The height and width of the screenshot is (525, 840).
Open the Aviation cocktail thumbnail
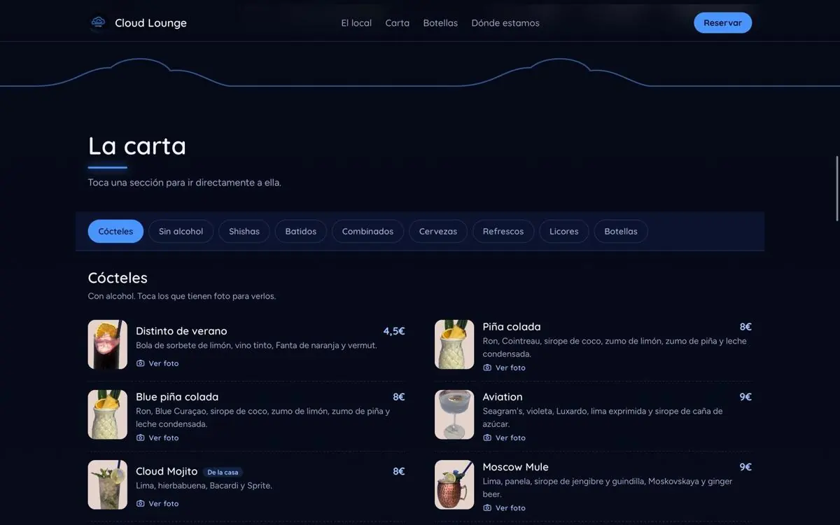click(454, 414)
